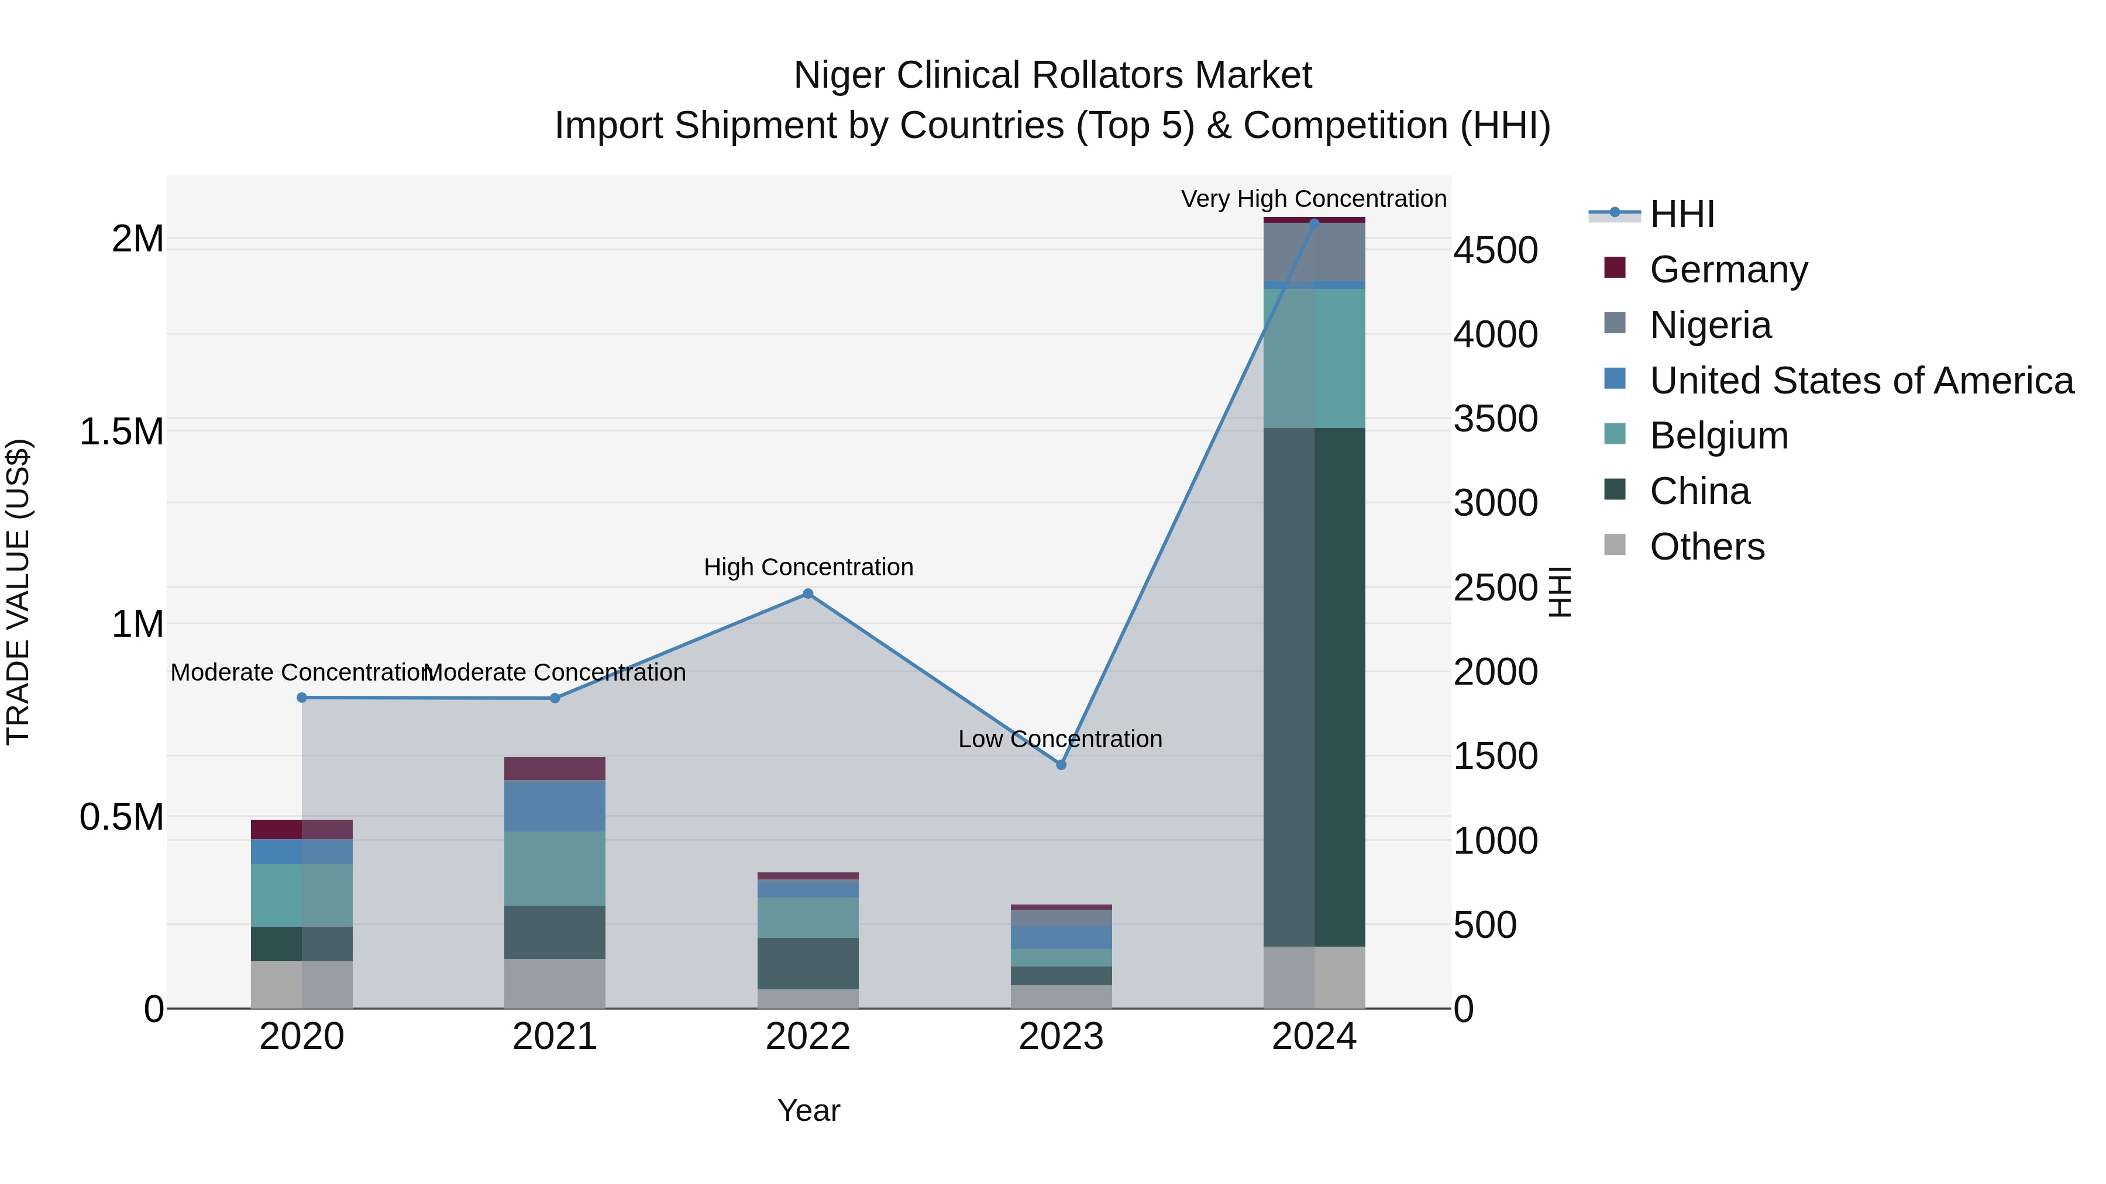Click the 2022 HHI data point marker
The height and width of the screenshot is (1184, 2106).
click(808, 594)
